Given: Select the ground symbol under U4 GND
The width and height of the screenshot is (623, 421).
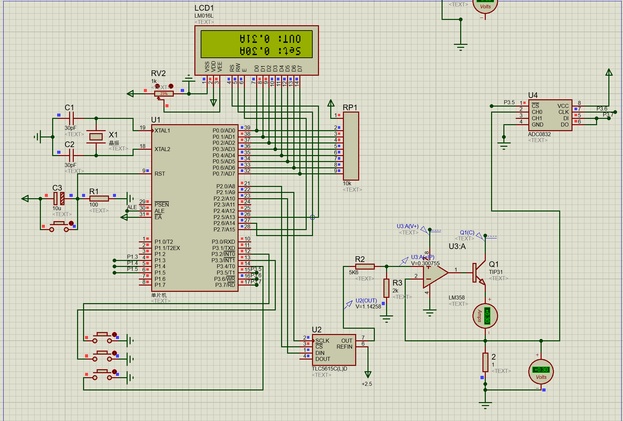Looking at the screenshot, I should pyautogui.click(x=504, y=146).
